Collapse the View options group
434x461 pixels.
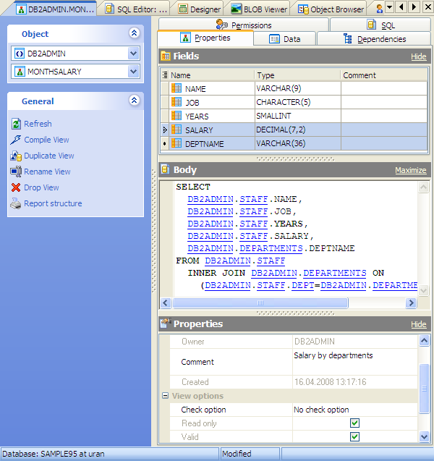click(x=166, y=396)
